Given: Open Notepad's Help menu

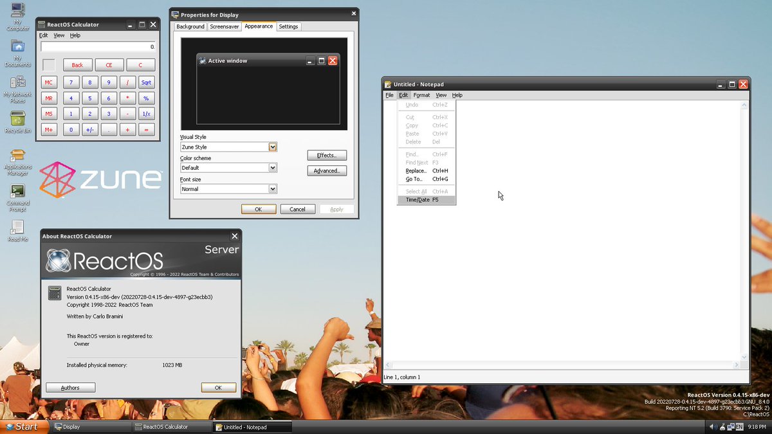Looking at the screenshot, I should pyautogui.click(x=457, y=95).
